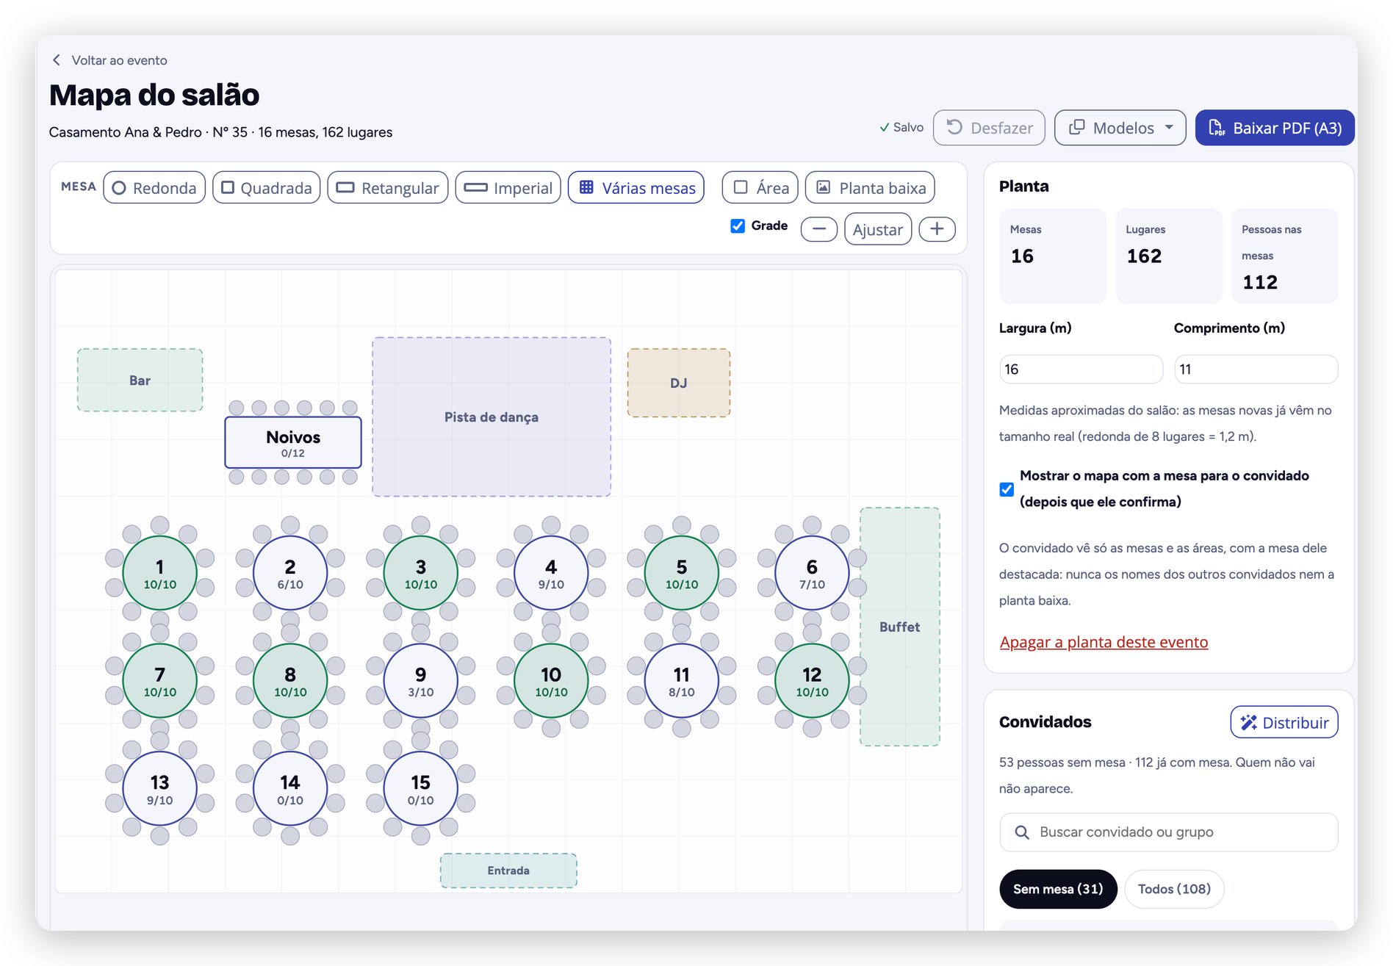Click Ajustar to fit the map
Image resolution: width=1393 pixels, height=966 pixels.
pos(878,229)
